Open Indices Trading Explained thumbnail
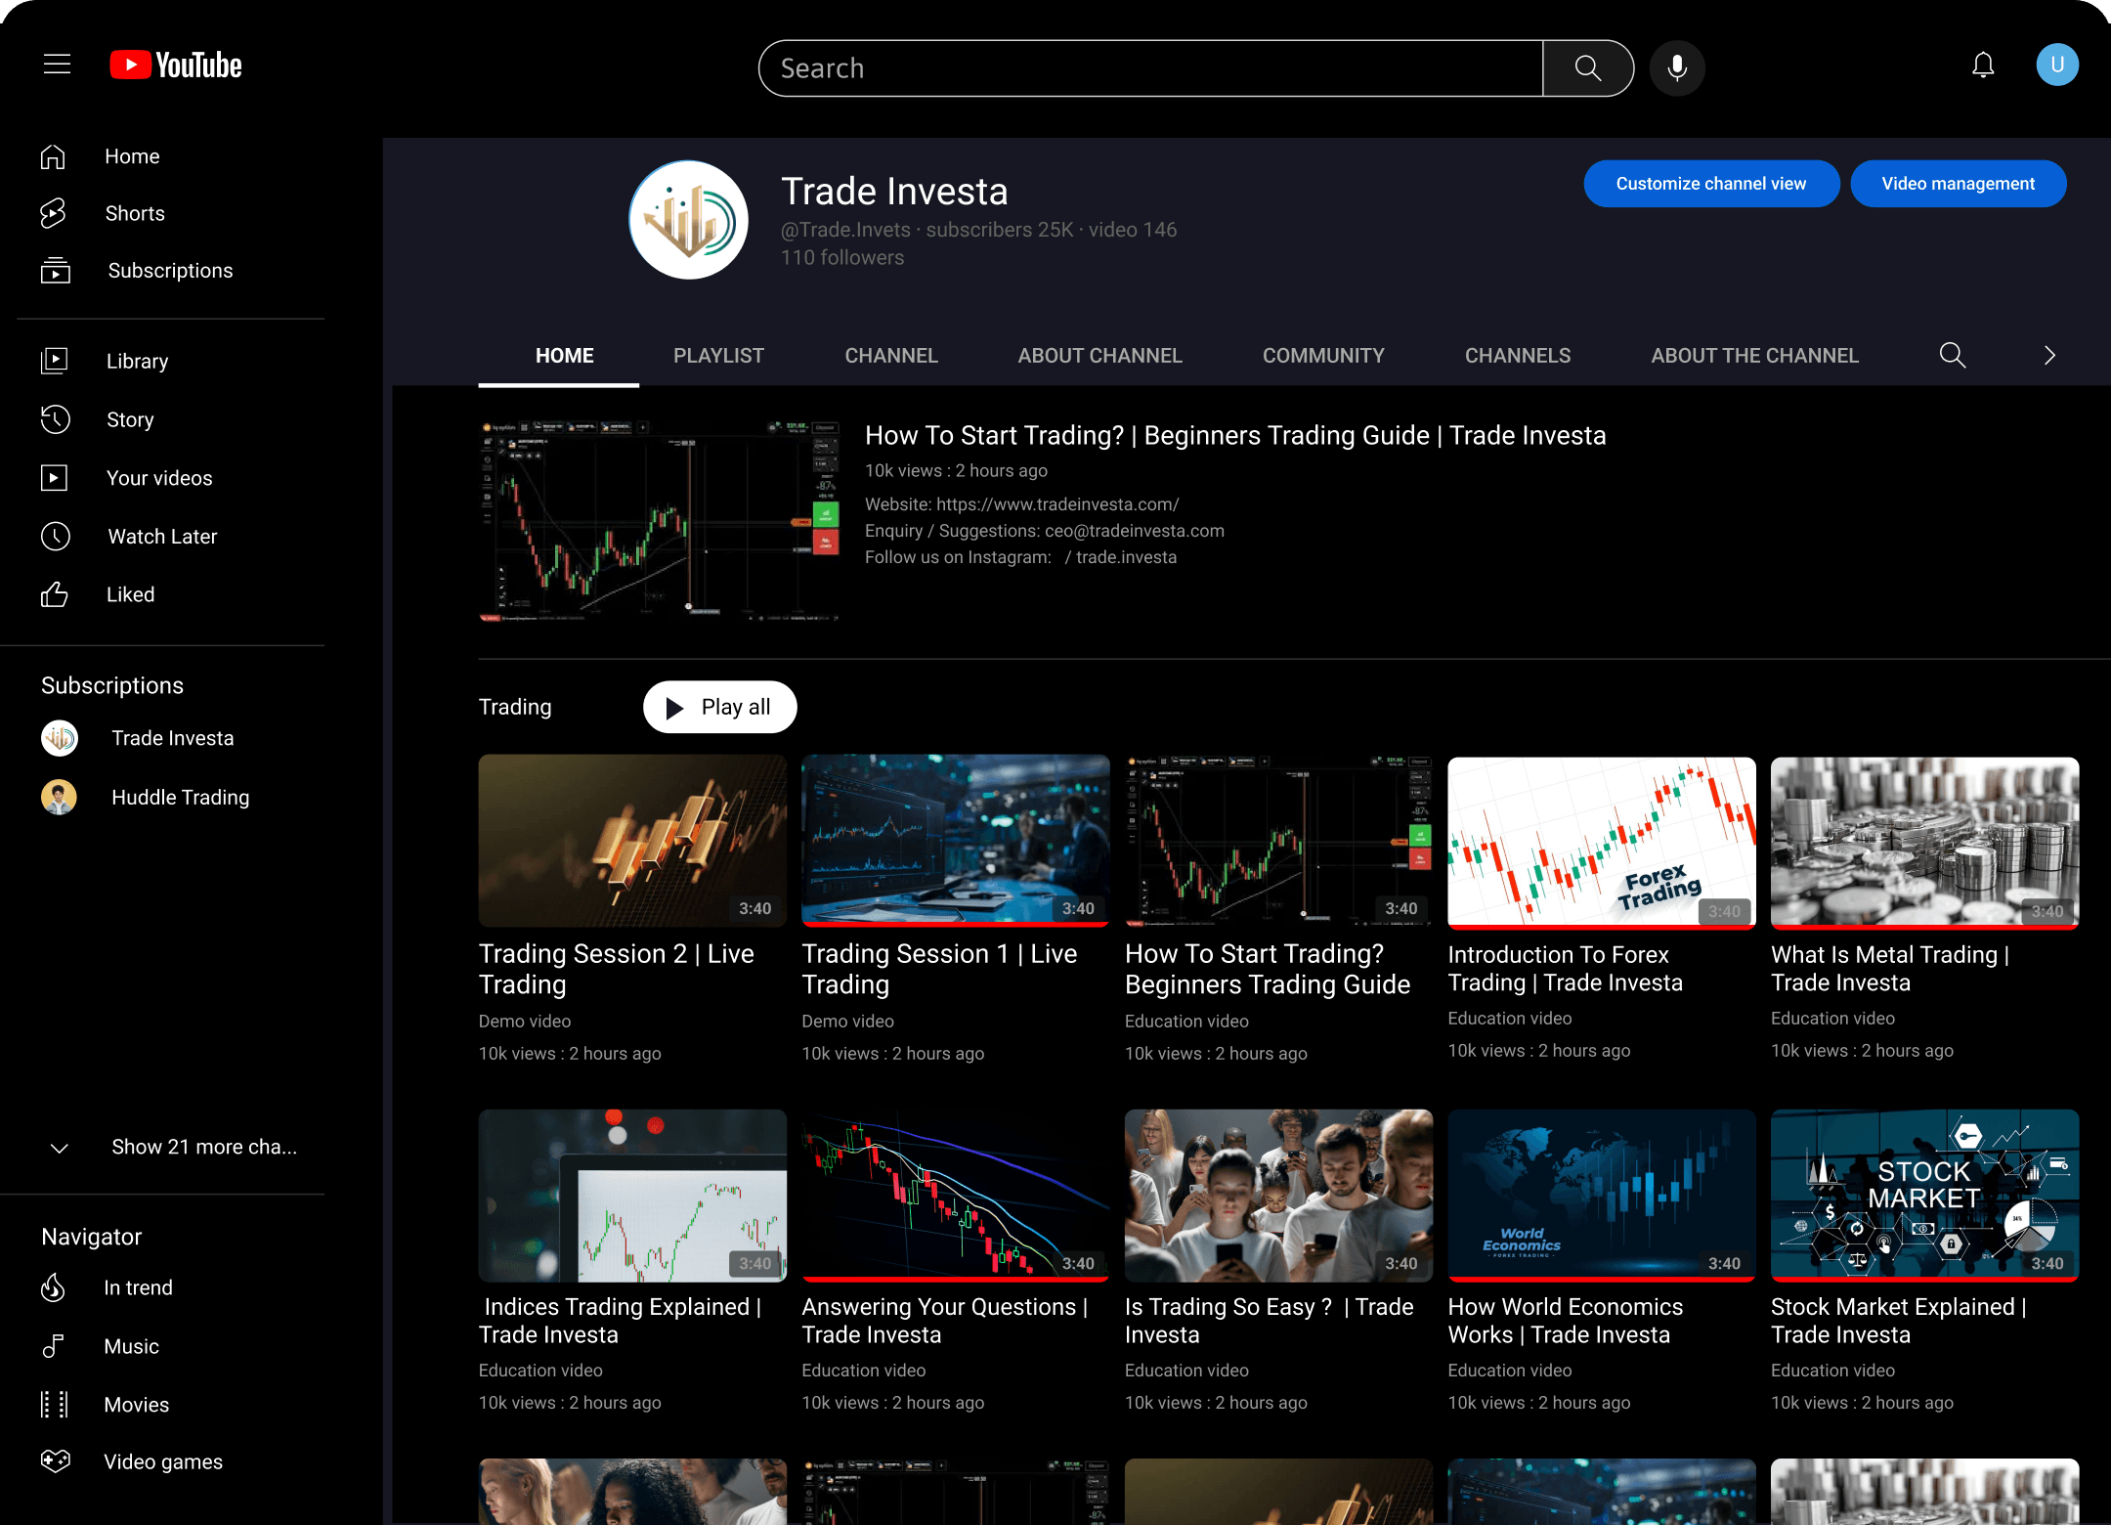The image size is (2111, 1525). (632, 1195)
